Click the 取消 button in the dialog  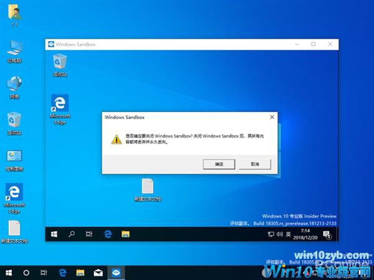point(255,164)
